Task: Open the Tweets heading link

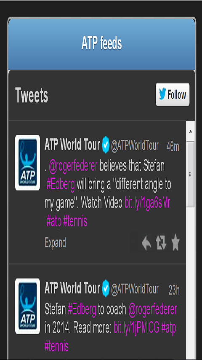Action: click(32, 95)
